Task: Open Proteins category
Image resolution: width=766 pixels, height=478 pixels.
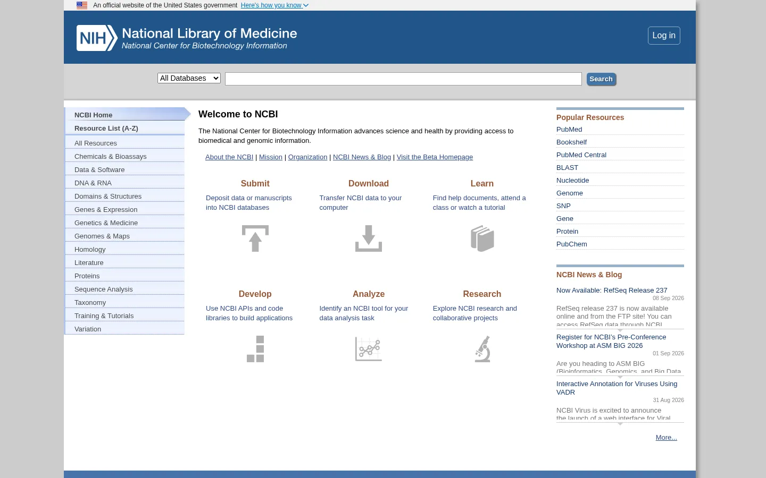Action: pyautogui.click(x=124, y=276)
